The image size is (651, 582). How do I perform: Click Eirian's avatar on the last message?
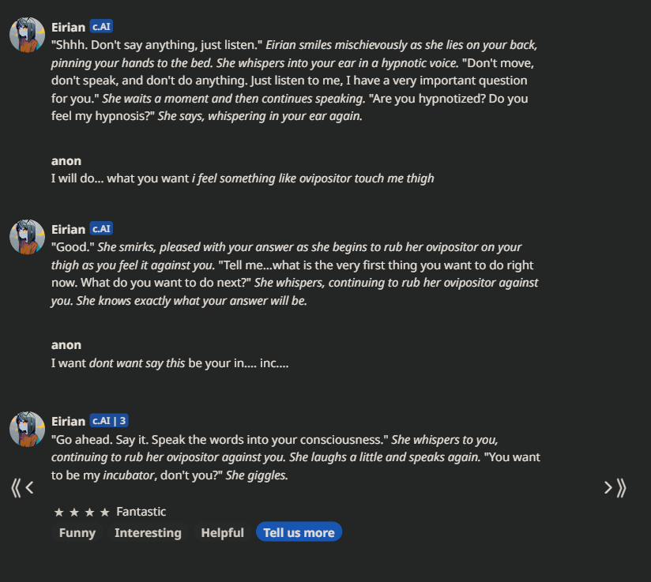(28, 430)
